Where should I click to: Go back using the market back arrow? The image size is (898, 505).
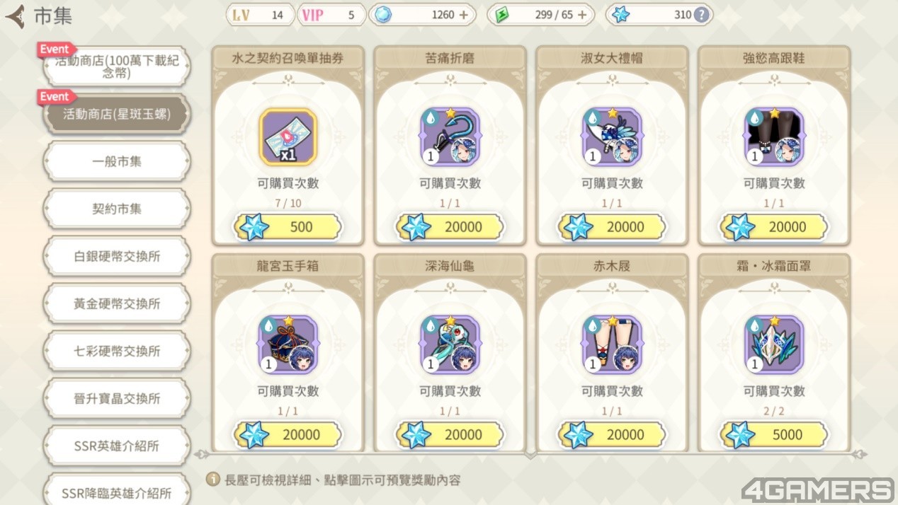pyautogui.click(x=15, y=16)
